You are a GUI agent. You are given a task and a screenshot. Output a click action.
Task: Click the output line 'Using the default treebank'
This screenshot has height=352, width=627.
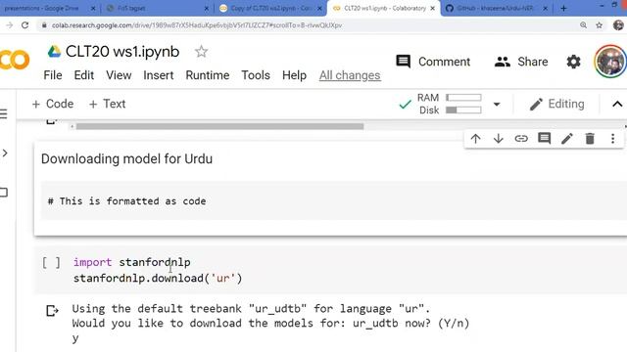click(251, 309)
